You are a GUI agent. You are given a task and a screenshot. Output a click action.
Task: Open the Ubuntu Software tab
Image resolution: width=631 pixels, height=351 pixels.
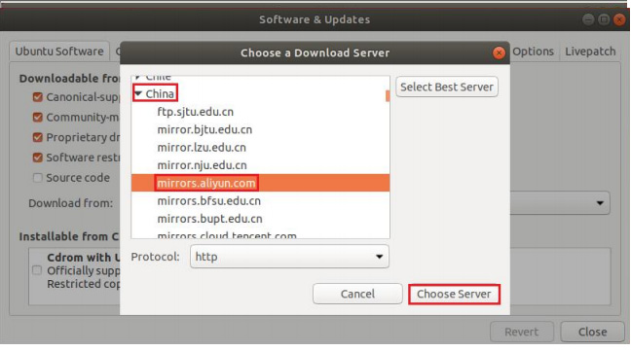click(59, 52)
